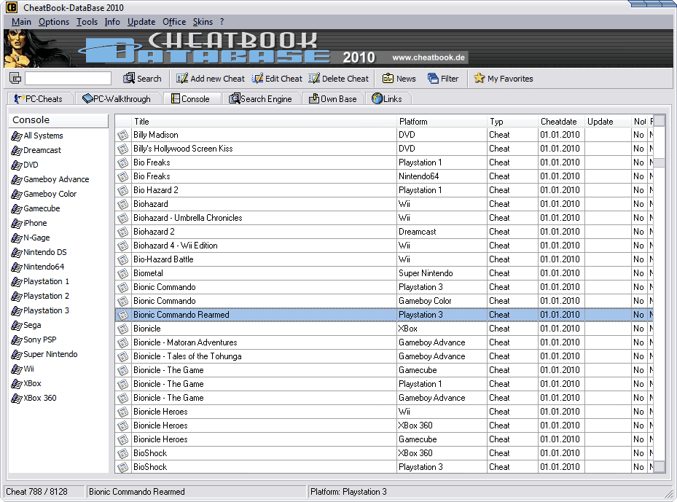Open the Tools menu

tap(87, 22)
